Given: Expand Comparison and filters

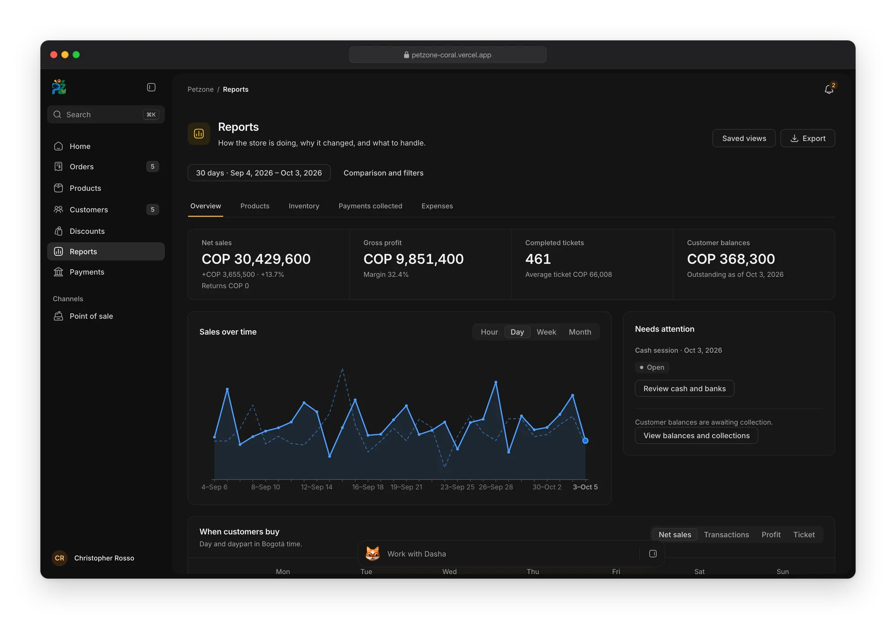Looking at the screenshot, I should click(383, 173).
